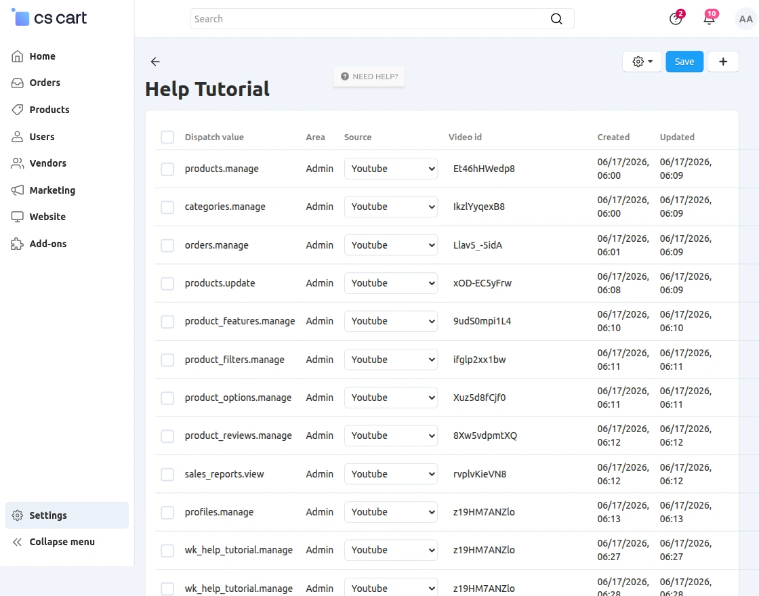This screenshot has width=759, height=596.
Task: Click the Marketing megaphone icon
Action: click(x=18, y=190)
